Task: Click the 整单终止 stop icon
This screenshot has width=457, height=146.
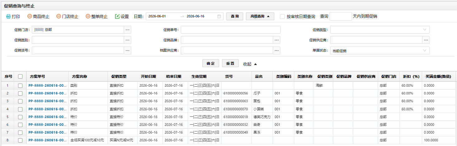Action: [88, 16]
